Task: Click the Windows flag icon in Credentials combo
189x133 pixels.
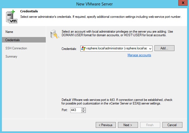Action: (83, 49)
